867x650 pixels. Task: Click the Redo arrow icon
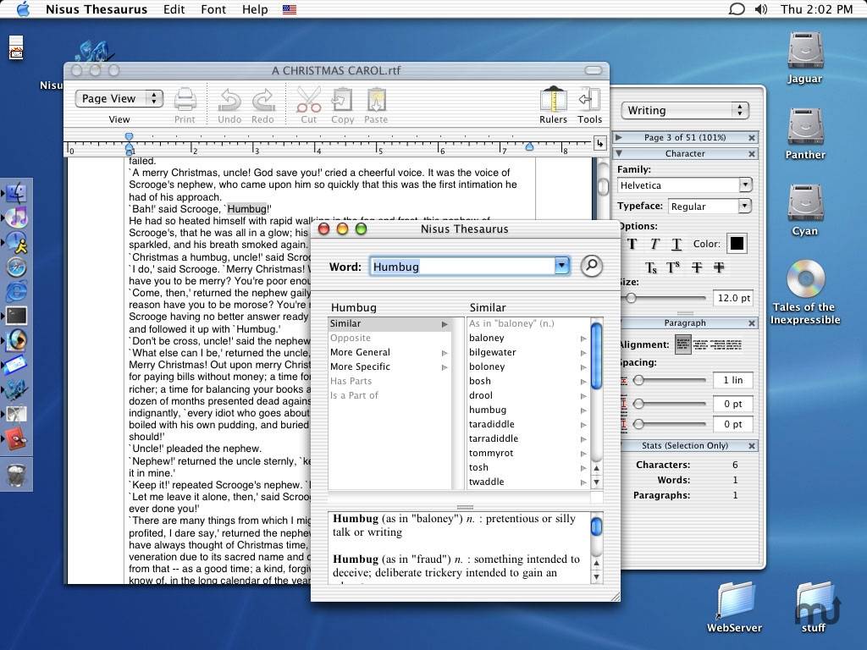263,100
